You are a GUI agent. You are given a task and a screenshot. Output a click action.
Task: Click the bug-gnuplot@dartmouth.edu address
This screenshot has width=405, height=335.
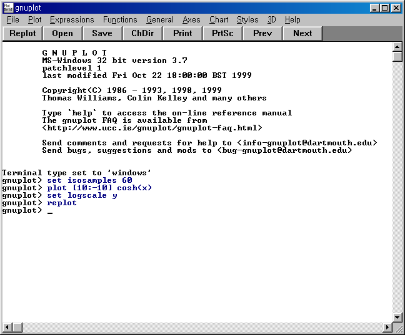(284, 150)
